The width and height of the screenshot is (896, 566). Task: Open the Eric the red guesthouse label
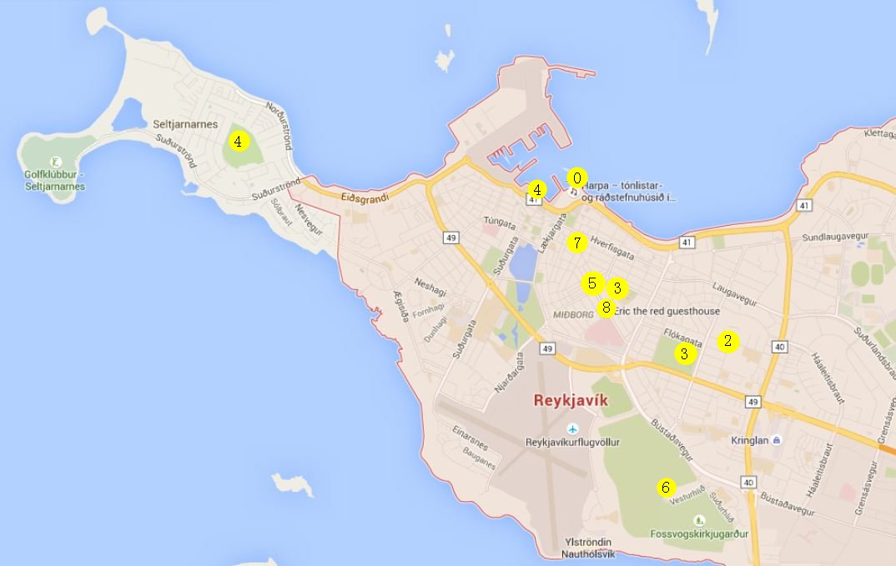tap(667, 311)
